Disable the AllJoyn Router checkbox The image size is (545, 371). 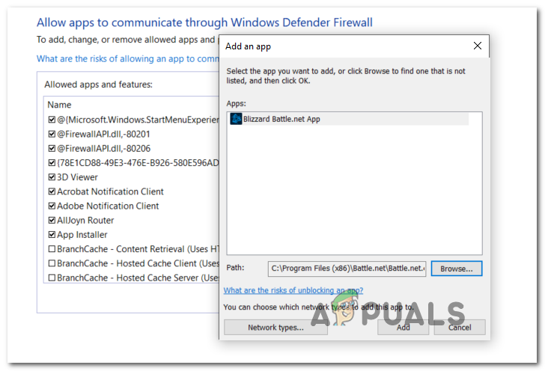(x=52, y=221)
